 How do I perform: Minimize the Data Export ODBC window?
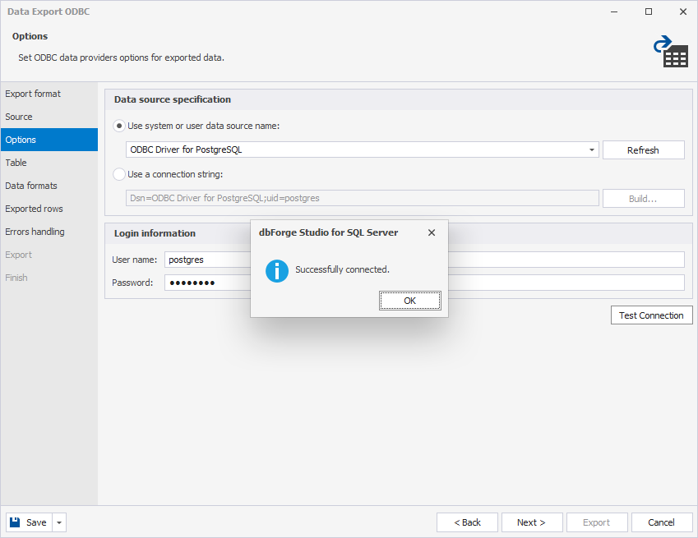point(614,12)
